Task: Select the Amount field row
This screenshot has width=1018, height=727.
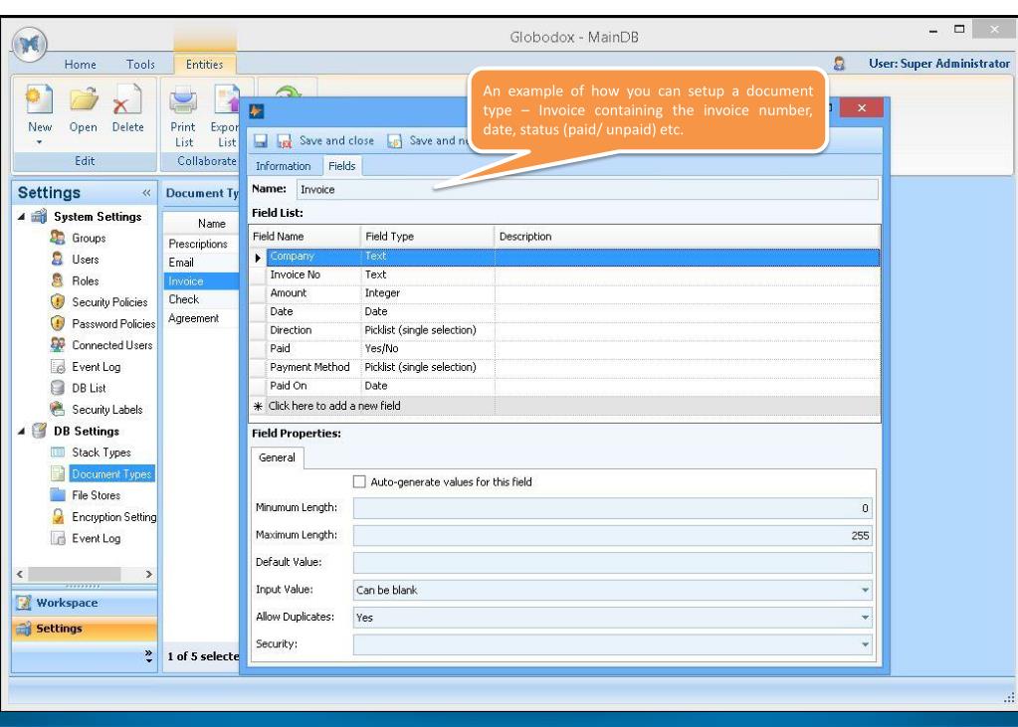Action: [564, 292]
